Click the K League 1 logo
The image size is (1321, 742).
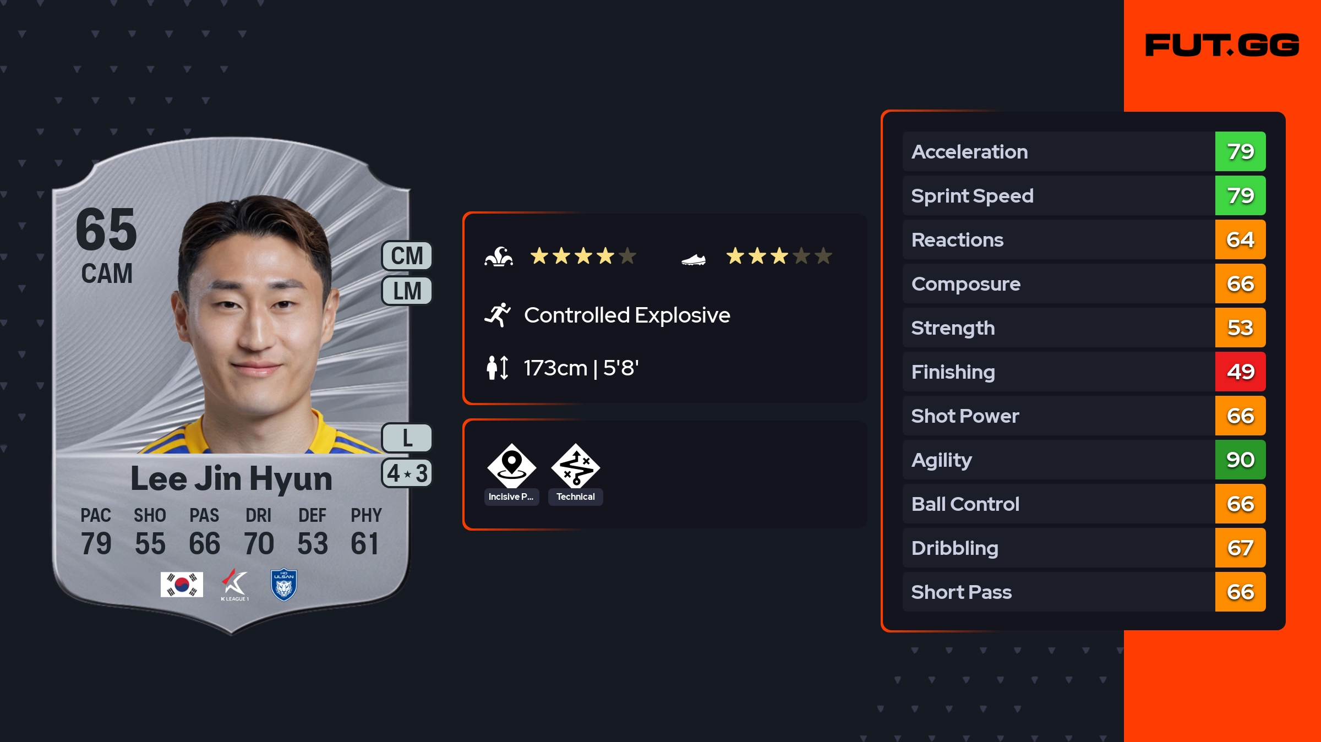pos(235,585)
